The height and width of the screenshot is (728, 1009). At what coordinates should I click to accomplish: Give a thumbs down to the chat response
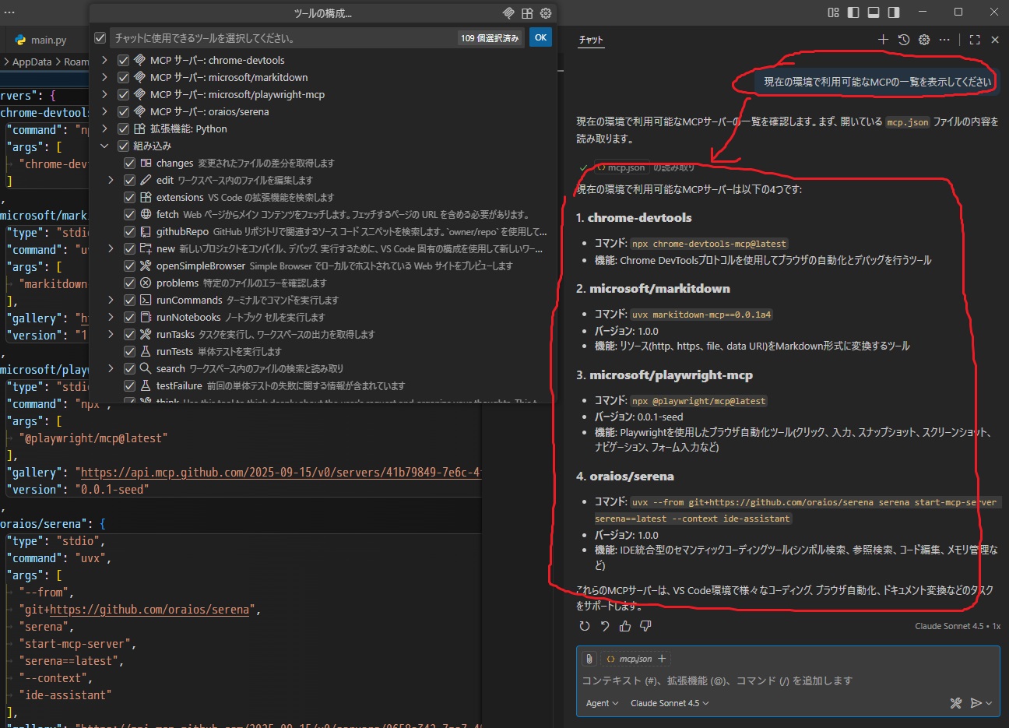pyautogui.click(x=645, y=626)
